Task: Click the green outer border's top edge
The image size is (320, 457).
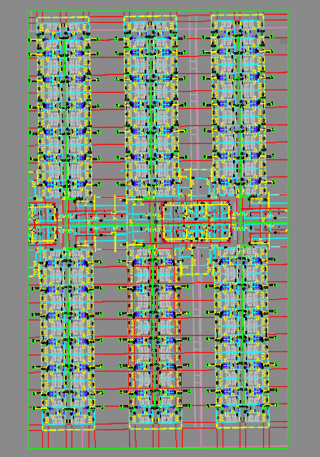Action: pos(158,11)
